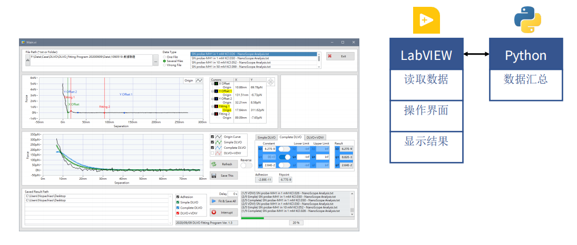Click the blue Complete DLVO line sample icon
Screen dimensions: 577x245
coord(219,148)
